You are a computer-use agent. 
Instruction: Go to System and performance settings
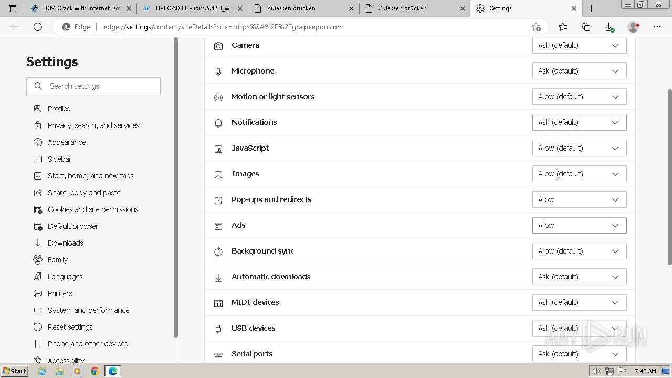(89, 310)
